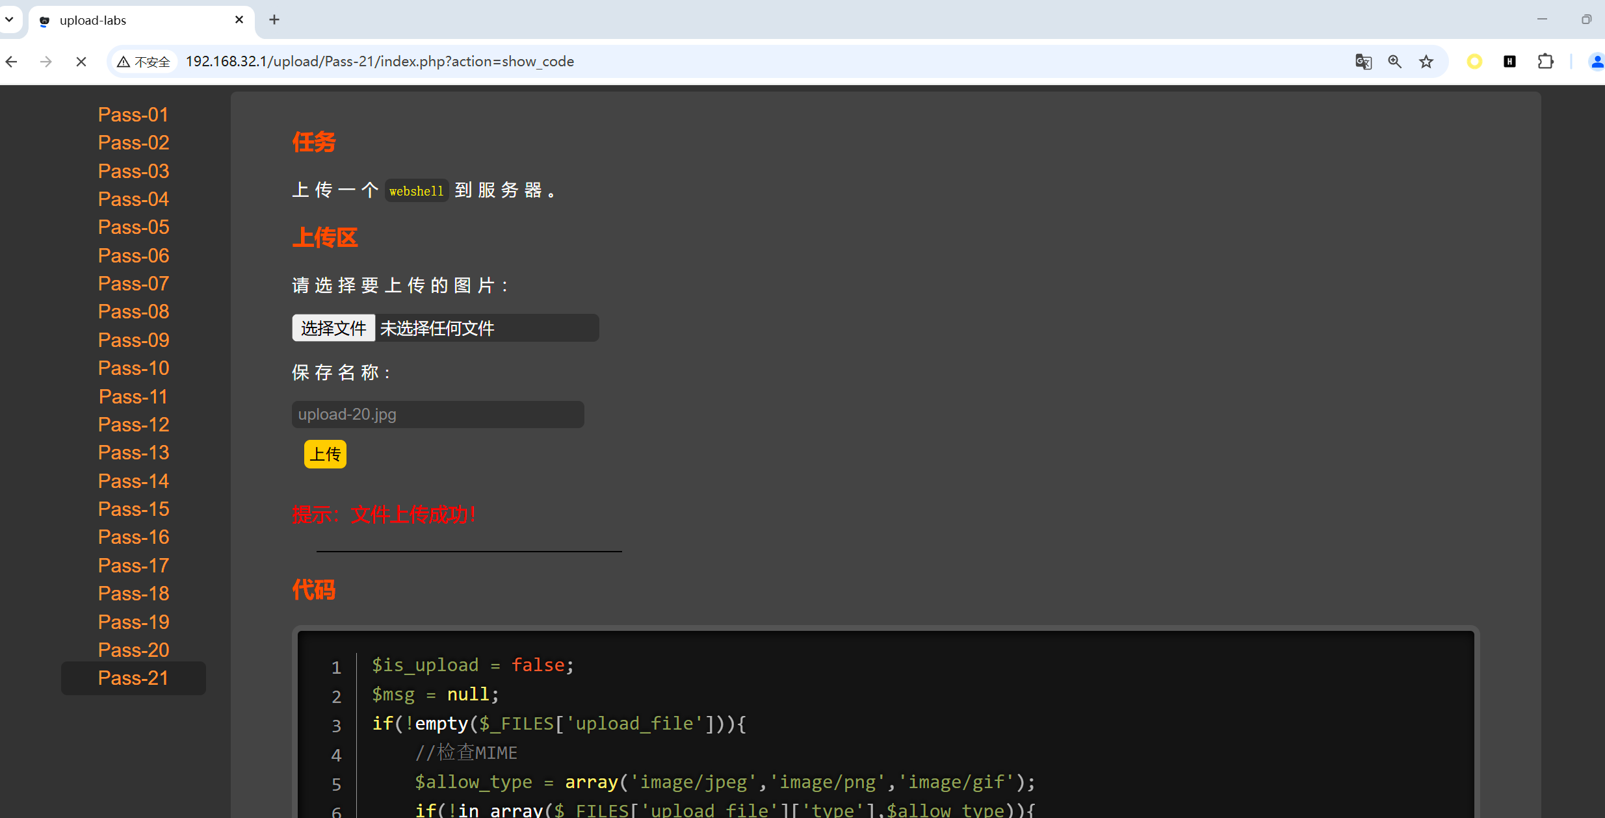Open the Extensions puzzle icon
The image size is (1605, 818).
click(x=1545, y=62)
